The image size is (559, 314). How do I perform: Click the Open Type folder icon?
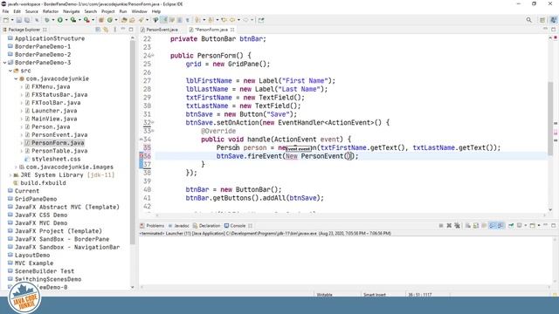(x=124, y=20)
